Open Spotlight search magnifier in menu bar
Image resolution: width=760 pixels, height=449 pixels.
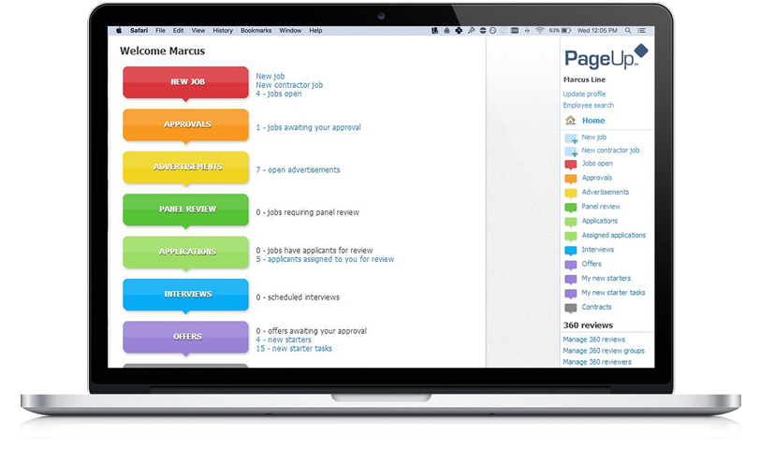point(628,31)
